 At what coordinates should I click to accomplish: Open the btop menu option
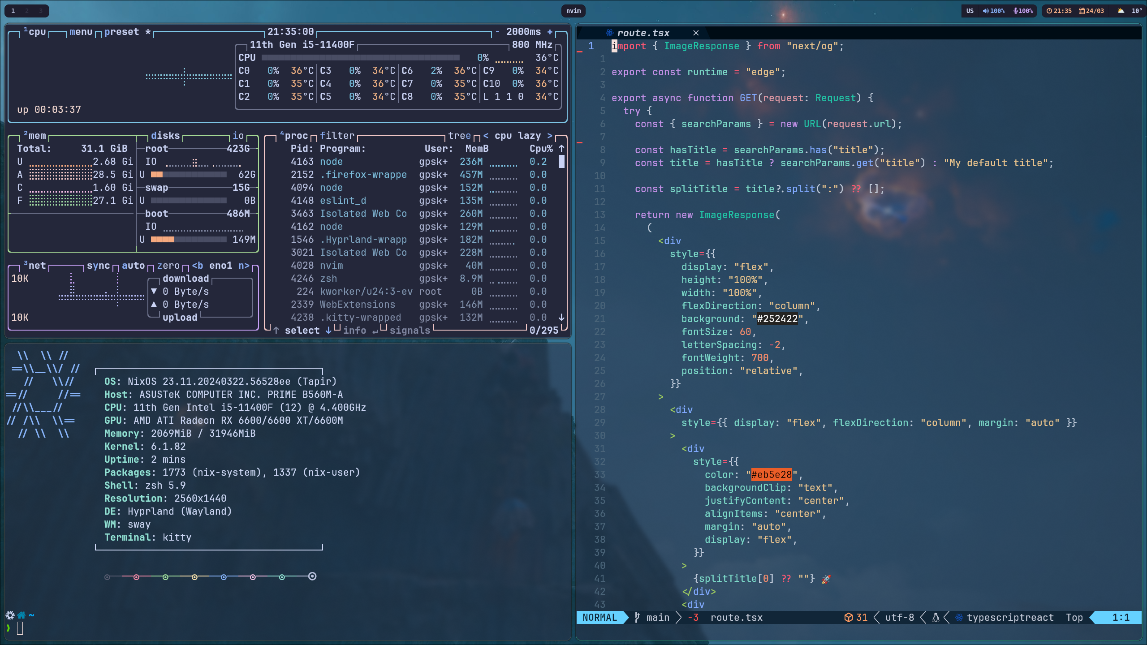pos(81,32)
